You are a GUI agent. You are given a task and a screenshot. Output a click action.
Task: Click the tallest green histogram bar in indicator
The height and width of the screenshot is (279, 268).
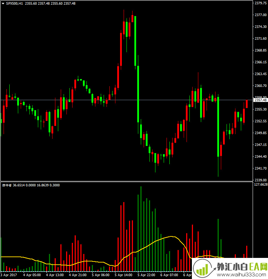pyautogui.click(x=141, y=229)
